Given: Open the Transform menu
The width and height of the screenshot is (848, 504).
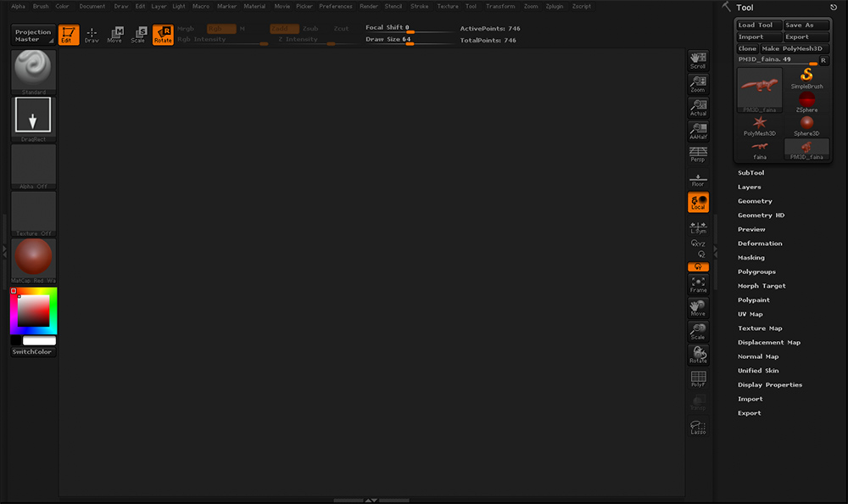Looking at the screenshot, I should click(500, 7).
